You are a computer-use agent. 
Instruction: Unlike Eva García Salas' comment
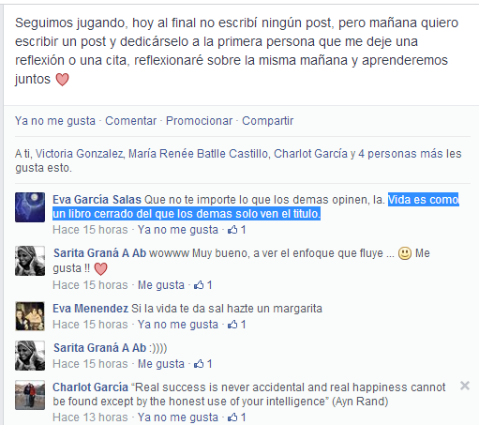click(178, 230)
